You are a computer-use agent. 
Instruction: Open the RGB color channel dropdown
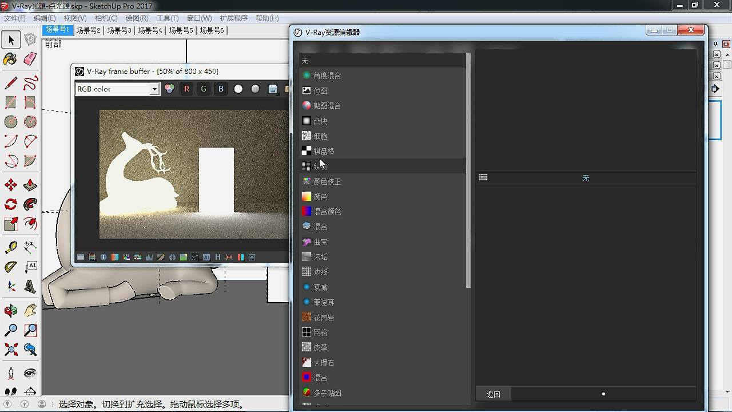tap(154, 89)
